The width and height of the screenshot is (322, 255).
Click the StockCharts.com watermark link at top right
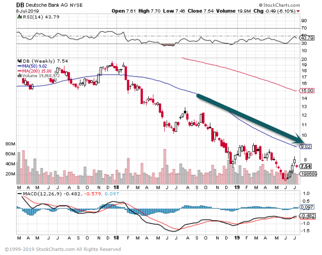279,5
